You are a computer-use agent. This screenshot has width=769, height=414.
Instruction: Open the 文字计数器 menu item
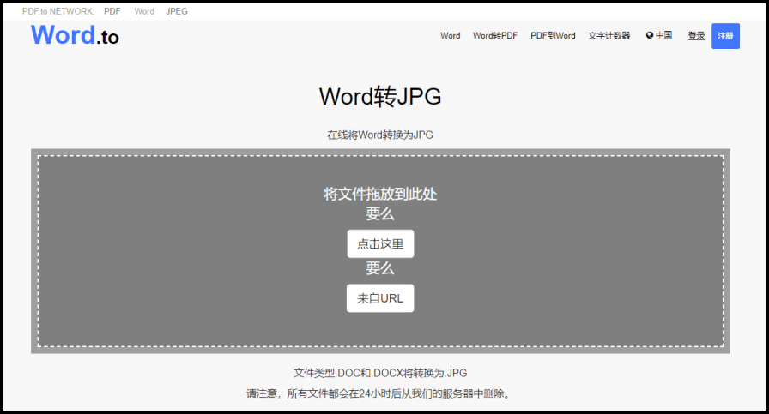609,36
